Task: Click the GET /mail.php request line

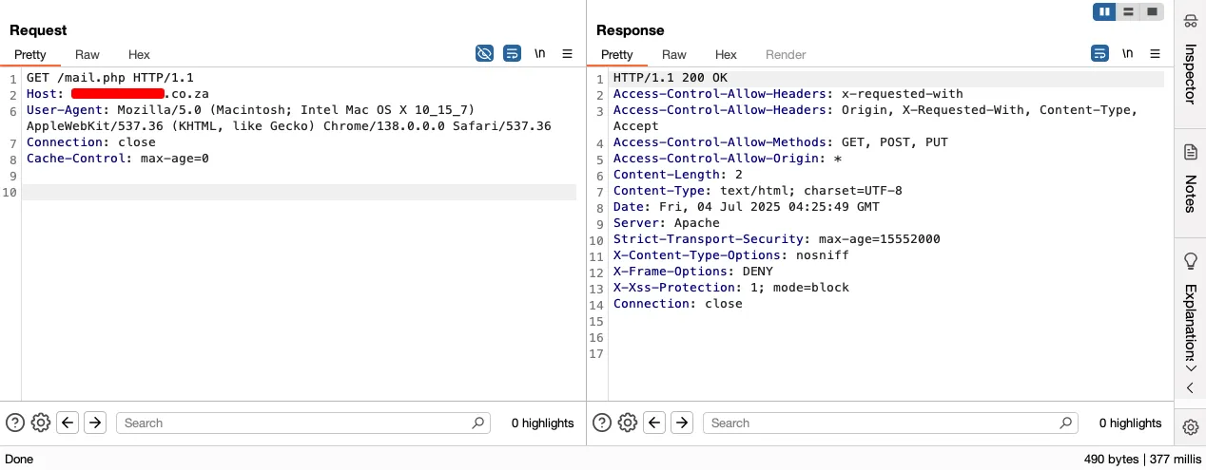Action: (110, 78)
